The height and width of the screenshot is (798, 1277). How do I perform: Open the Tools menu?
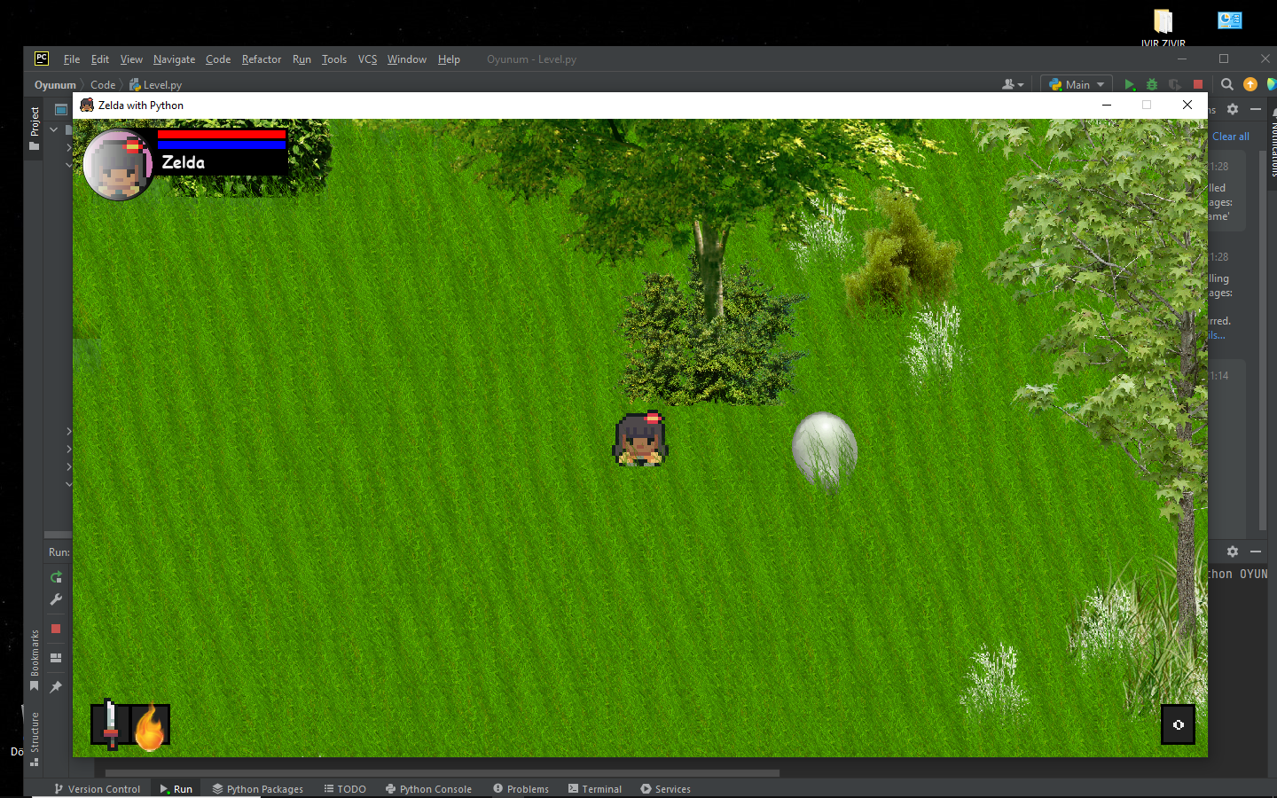[x=334, y=59]
